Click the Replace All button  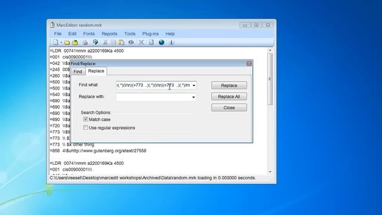pos(229,97)
